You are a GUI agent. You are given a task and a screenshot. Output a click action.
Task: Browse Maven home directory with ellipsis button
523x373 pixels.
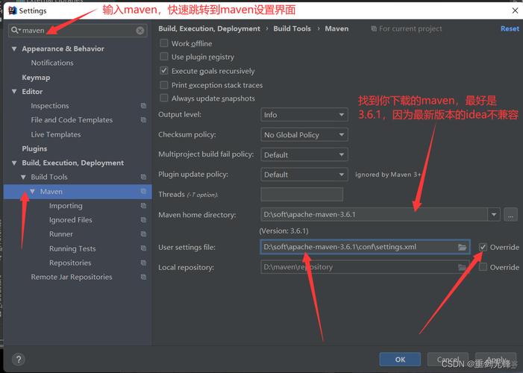click(x=510, y=215)
